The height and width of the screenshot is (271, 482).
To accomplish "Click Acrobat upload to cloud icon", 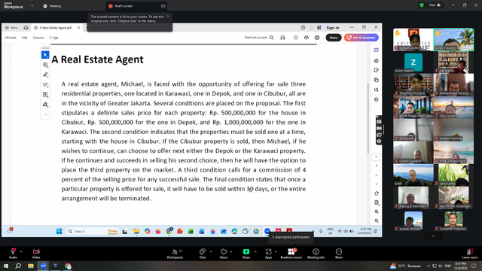I will pyautogui.click(x=307, y=38).
